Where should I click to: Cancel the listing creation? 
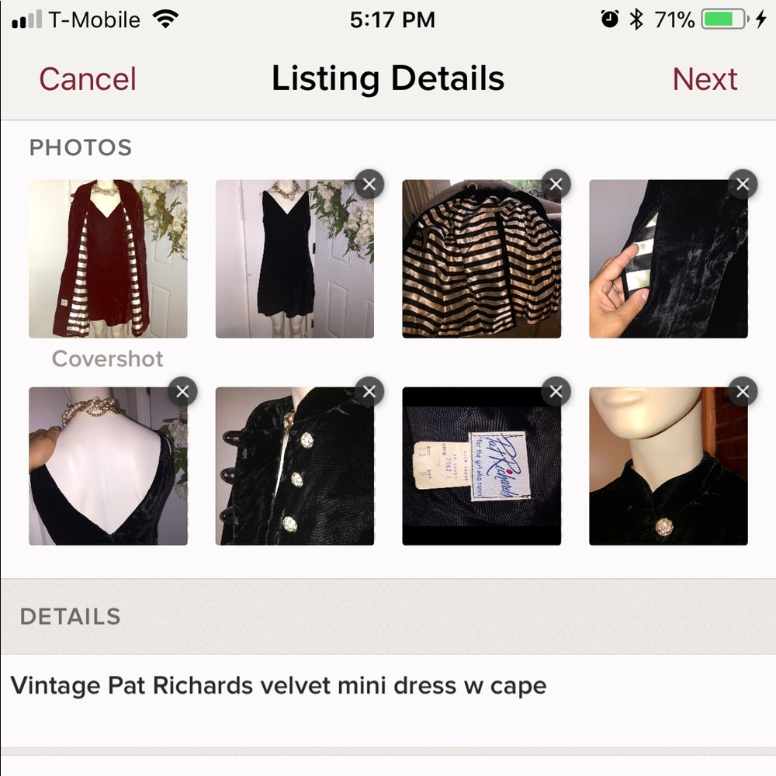87,78
